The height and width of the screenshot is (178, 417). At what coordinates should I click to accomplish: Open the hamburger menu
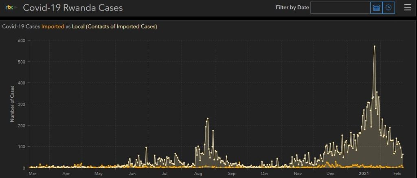click(408, 8)
